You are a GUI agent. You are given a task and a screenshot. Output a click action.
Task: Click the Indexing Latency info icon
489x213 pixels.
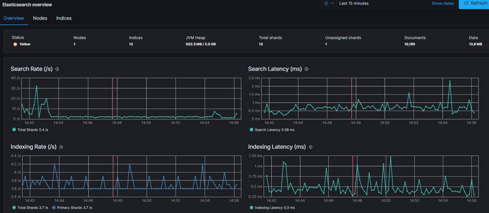(x=311, y=147)
